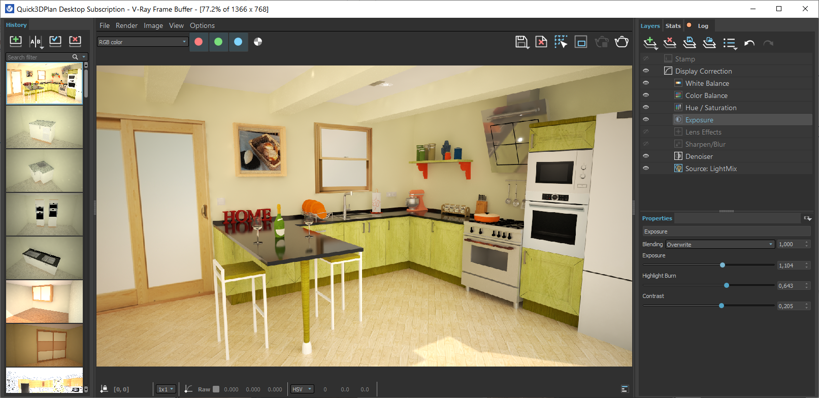
Task: Hide the White Balance layer
Action: tap(646, 83)
